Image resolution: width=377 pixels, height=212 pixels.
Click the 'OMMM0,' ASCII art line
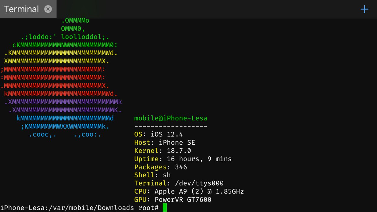click(x=73, y=29)
